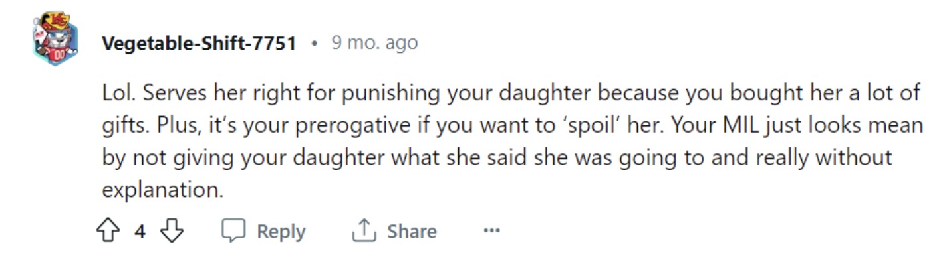
Task: Click the word "explanation." ending the comment
Action: (162, 190)
